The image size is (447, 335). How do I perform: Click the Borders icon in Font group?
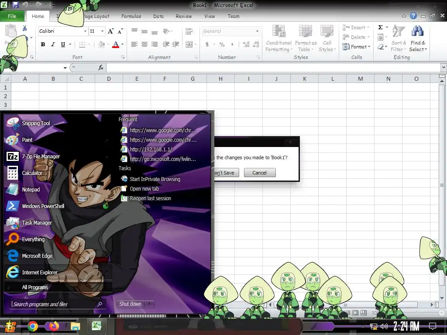tap(82, 44)
